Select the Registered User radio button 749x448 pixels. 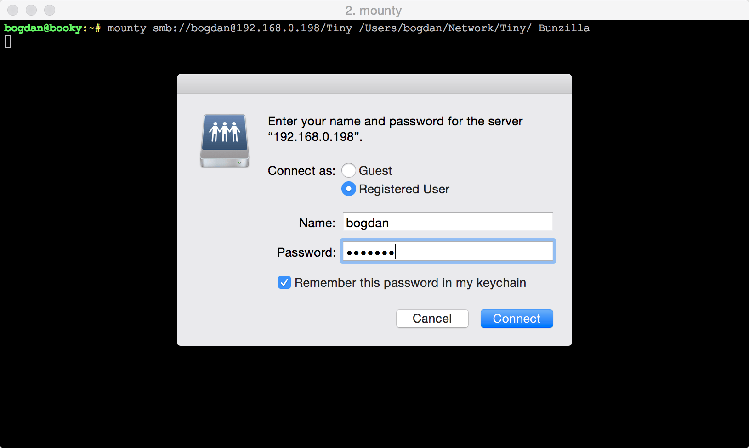[348, 189]
